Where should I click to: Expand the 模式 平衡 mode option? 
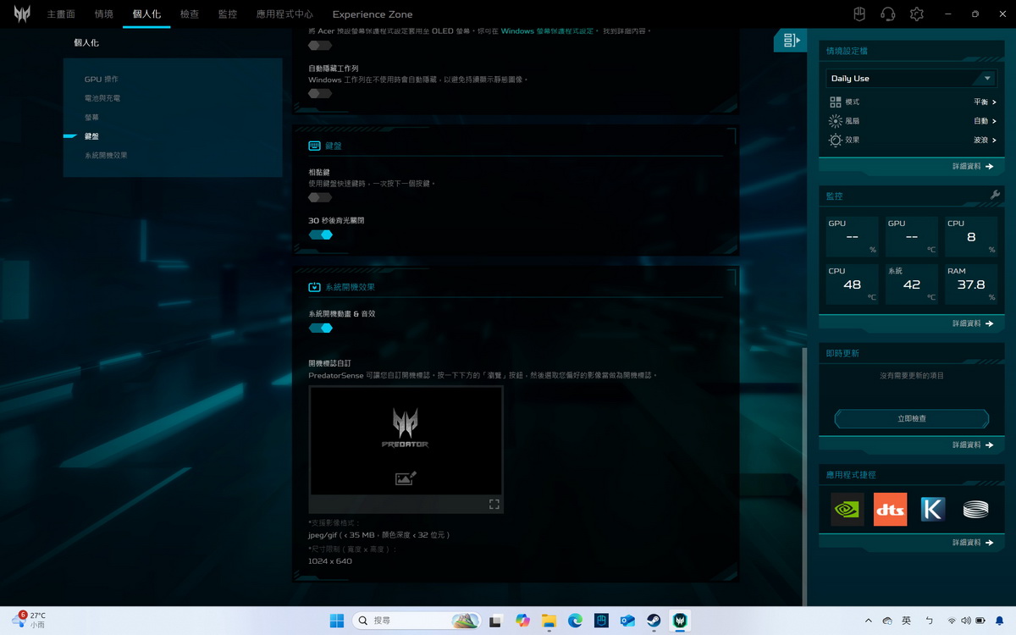pyautogui.click(x=985, y=102)
